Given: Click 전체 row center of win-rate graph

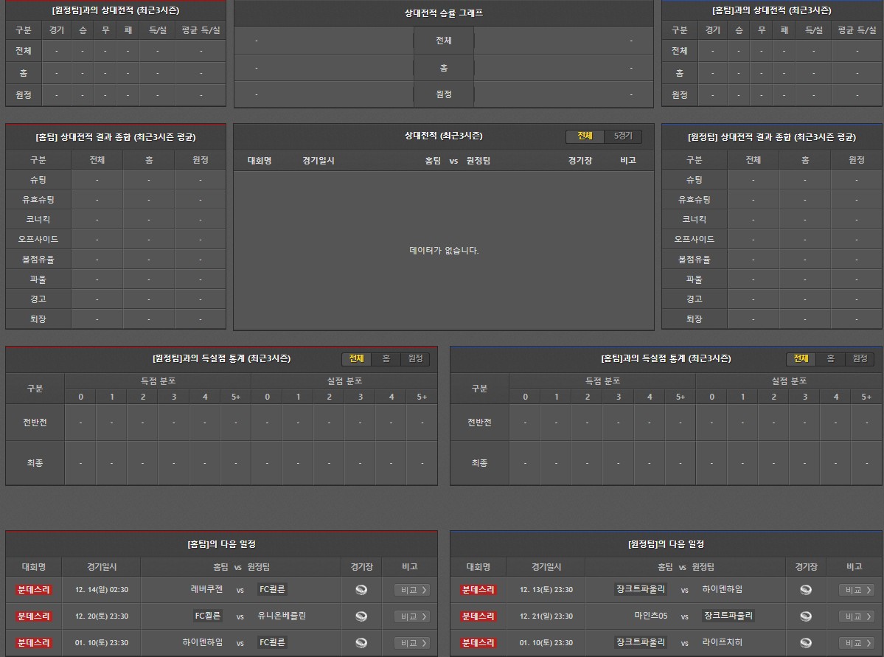Looking at the screenshot, I should 443,41.
